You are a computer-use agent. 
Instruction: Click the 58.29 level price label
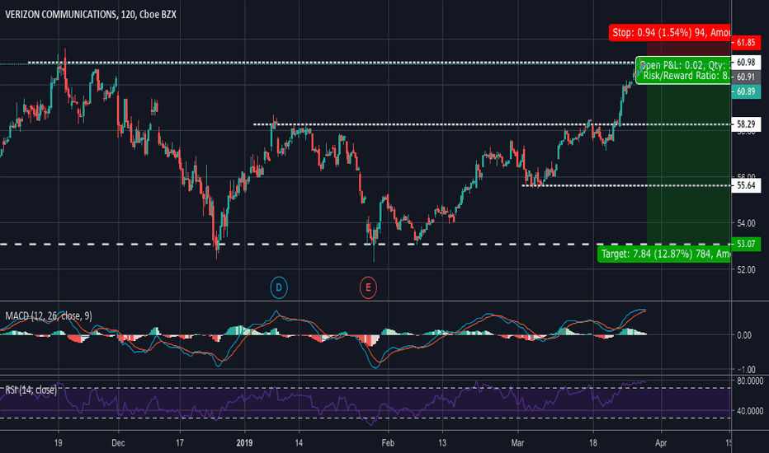point(746,124)
